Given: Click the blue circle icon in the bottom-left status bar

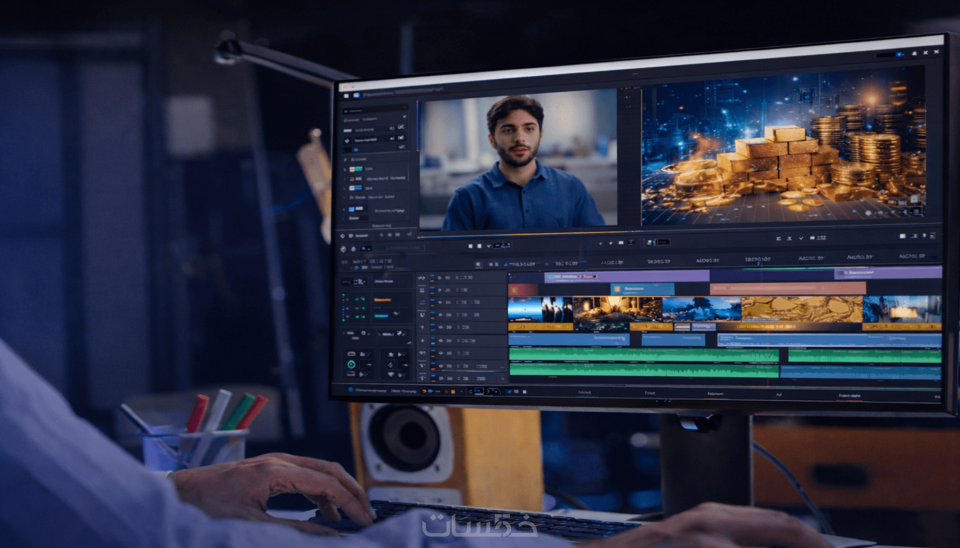Looking at the screenshot, I should coord(351,390).
